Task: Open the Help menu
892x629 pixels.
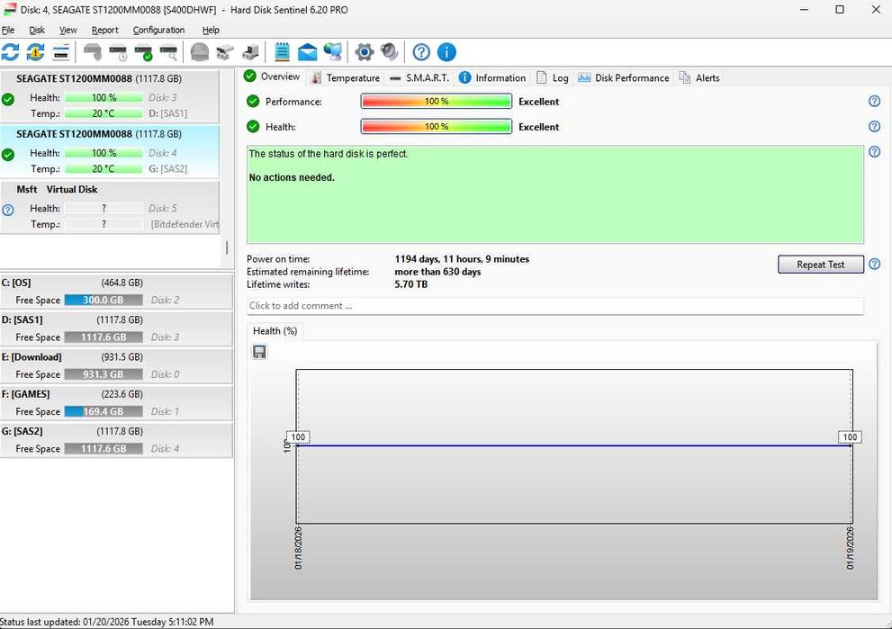Action: [x=211, y=30]
